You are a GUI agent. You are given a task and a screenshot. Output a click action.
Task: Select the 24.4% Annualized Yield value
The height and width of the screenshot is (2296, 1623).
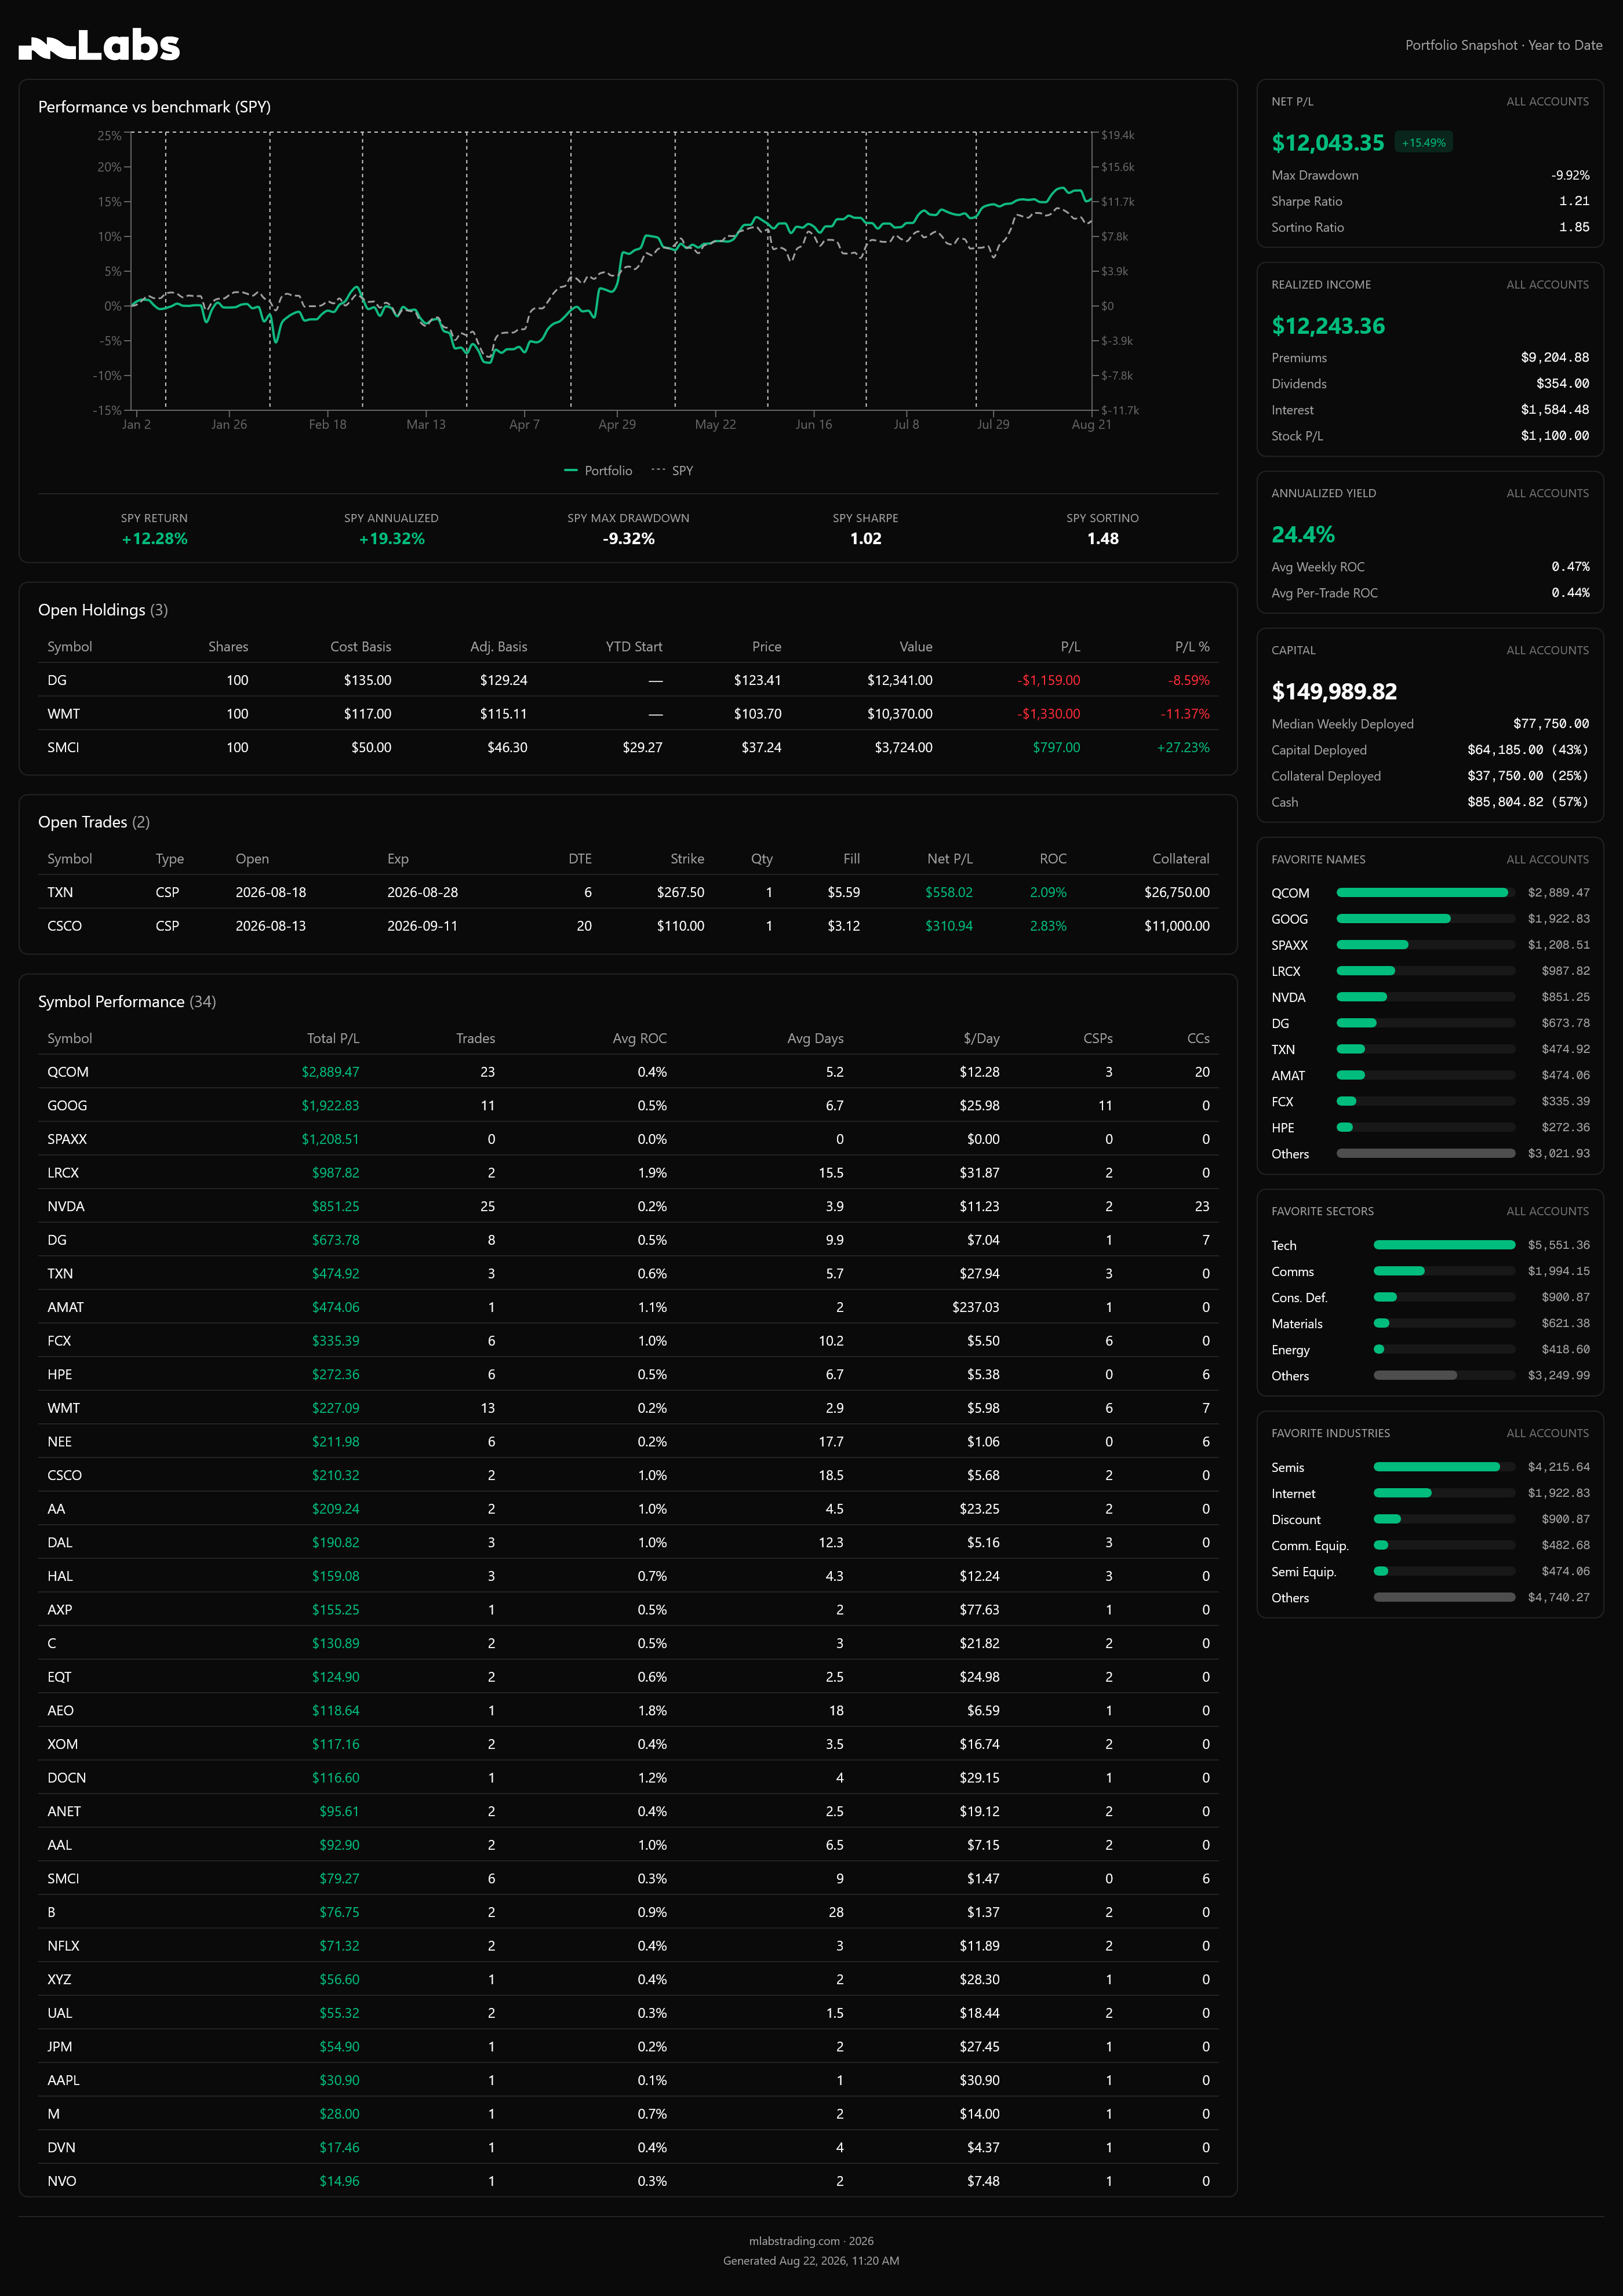point(1303,535)
